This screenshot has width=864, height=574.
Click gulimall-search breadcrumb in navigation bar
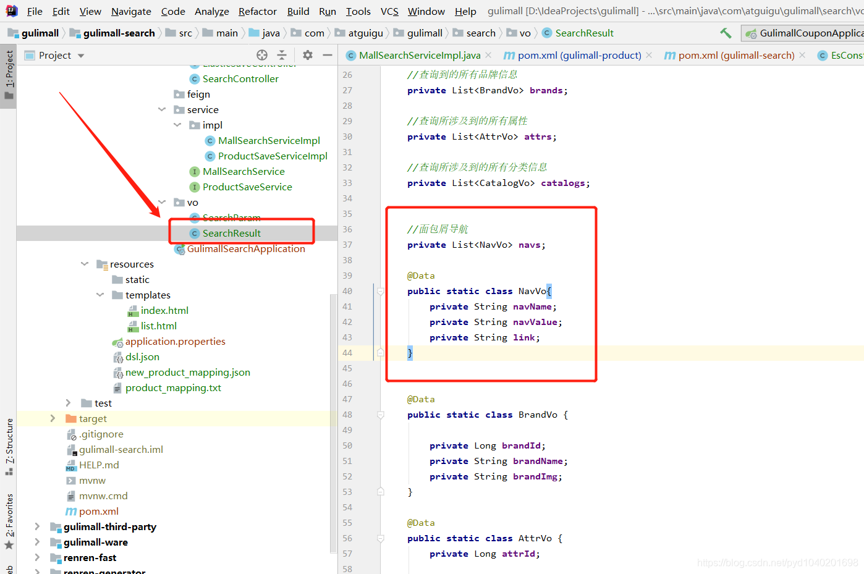tap(112, 33)
